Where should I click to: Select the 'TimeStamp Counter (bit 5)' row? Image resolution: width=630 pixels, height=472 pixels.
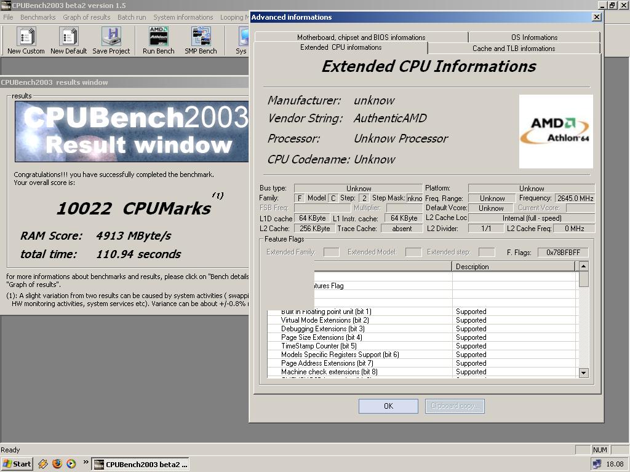point(421,346)
